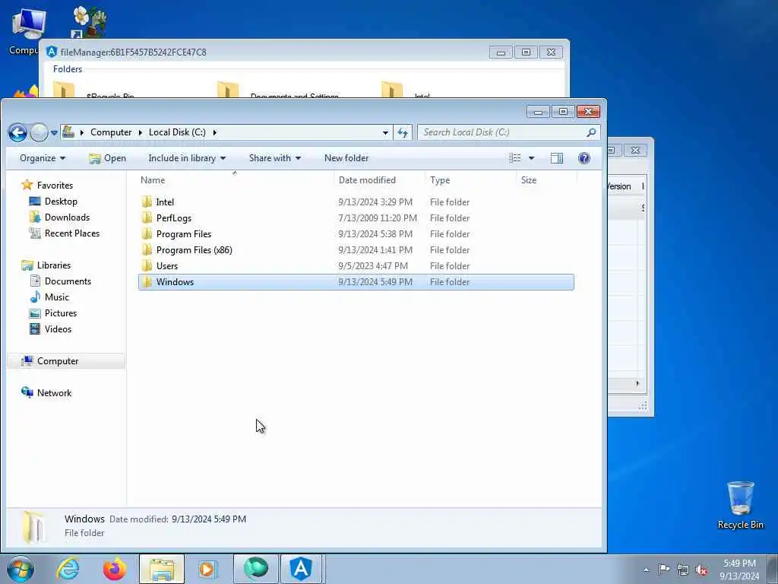Open Favorites in the navigation pane
Viewport: 778px width, 584px height.
point(55,186)
